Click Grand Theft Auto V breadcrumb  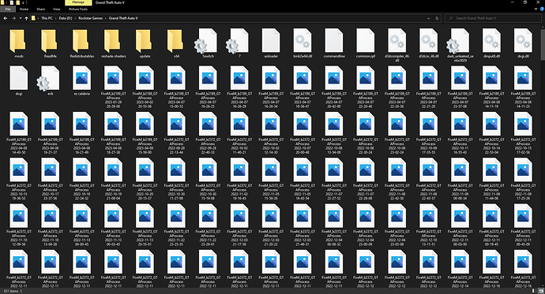pos(123,18)
